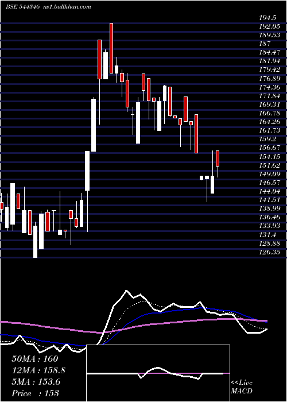Click the 194.5 price axis label
Viewport: 287px width, 402px height.
pyautogui.click(x=267, y=18)
